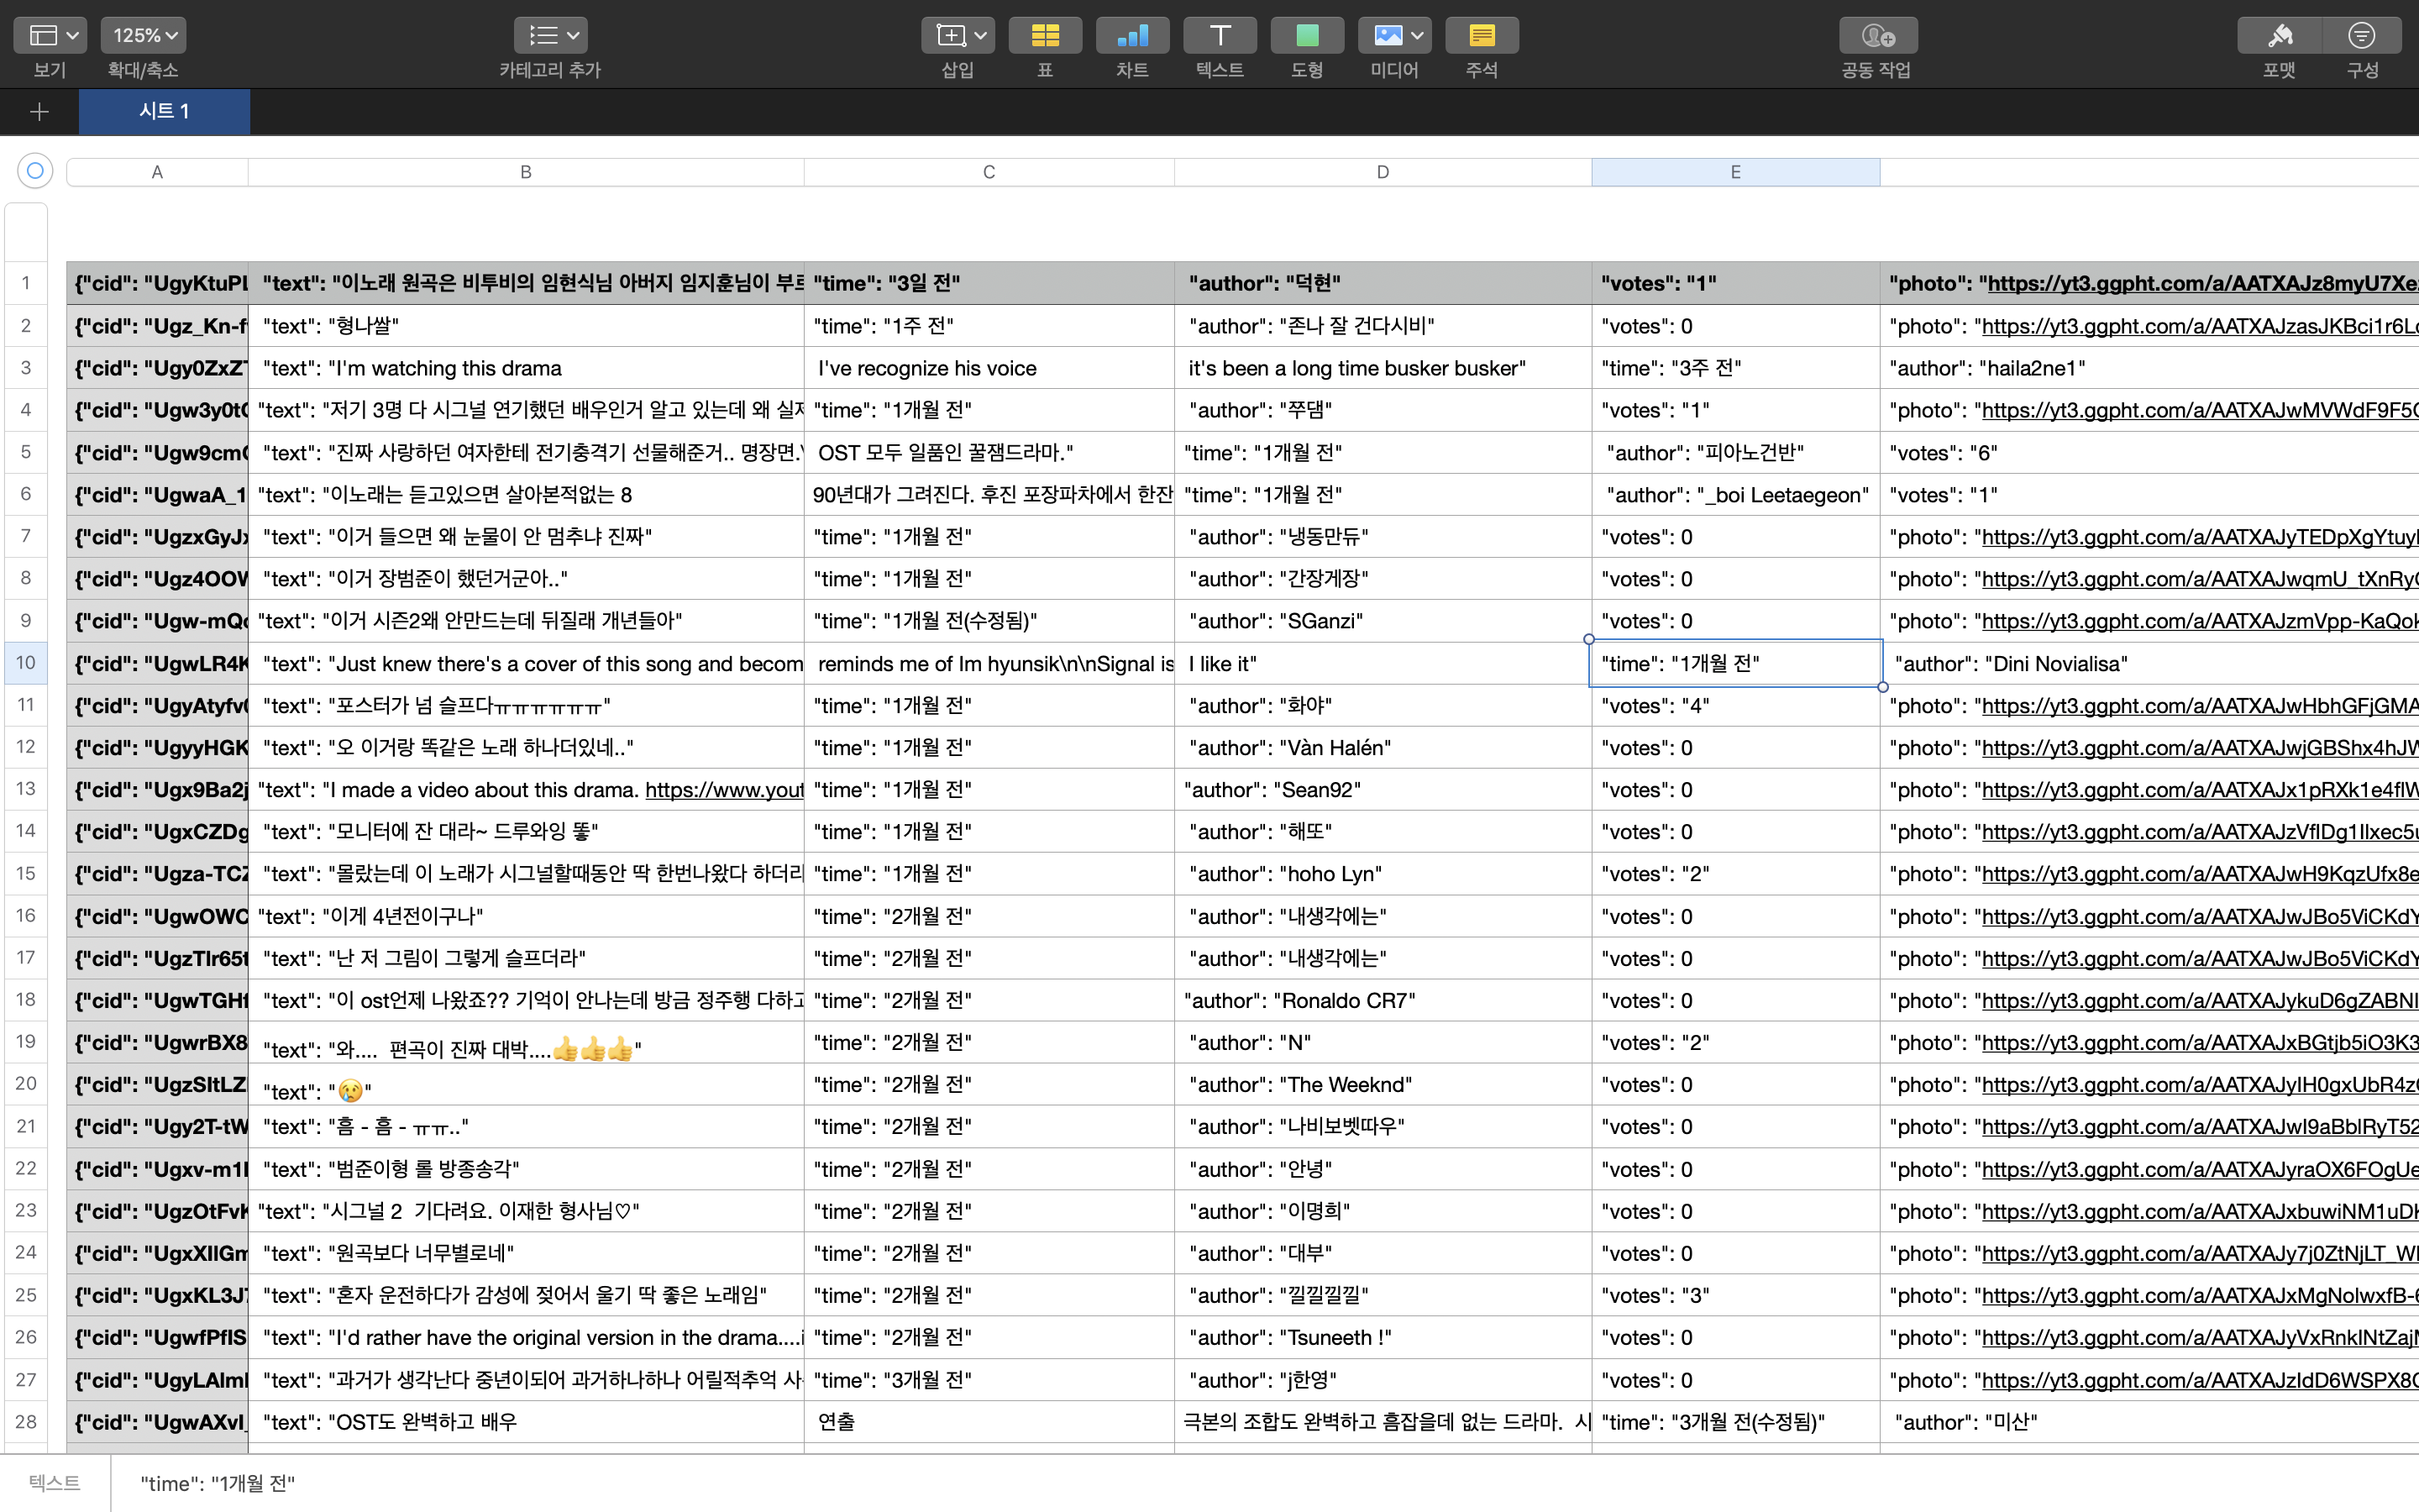Screen dimensions: 2419x1512
Task: Open the photo link in row 2
Action: point(2199,326)
